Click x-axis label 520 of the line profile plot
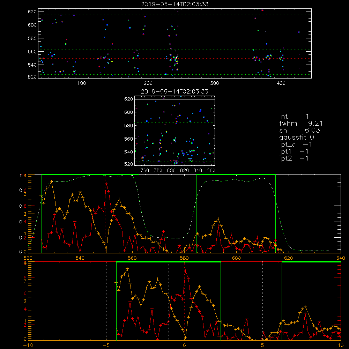The height and width of the screenshot is (349, 349). (28, 258)
